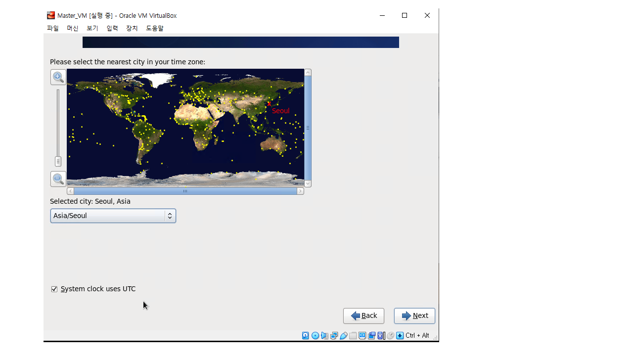
Task: Open the Asia/Seoul time zone dropdown
Action: [x=113, y=216]
